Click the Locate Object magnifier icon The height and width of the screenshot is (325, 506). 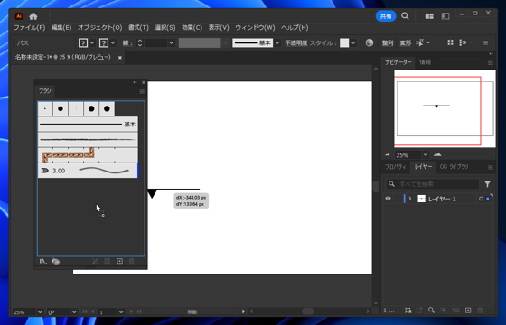pos(431,311)
